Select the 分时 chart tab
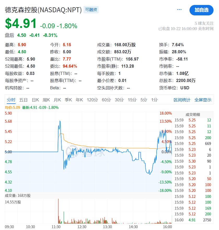Viewport: 219px width, 230px height. (x=11, y=100)
